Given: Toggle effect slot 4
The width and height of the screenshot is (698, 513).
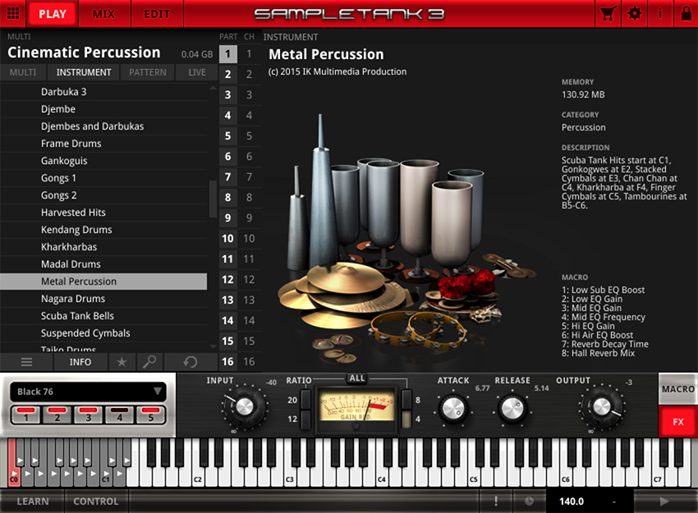Looking at the screenshot, I should click(119, 415).
